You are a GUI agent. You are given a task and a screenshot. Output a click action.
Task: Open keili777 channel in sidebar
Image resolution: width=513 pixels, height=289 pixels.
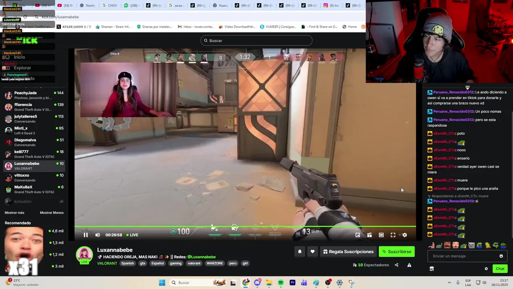coord(34,154)
